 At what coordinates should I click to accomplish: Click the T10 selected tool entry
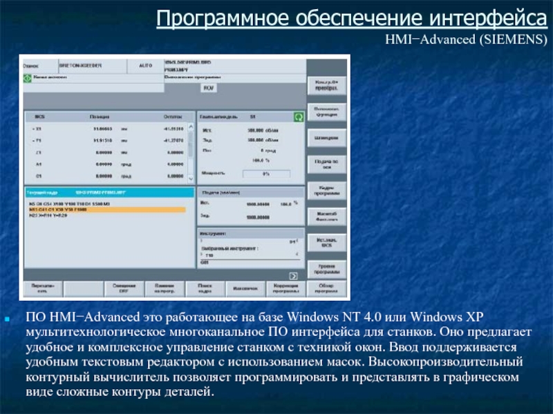click(x=209, y=255)
